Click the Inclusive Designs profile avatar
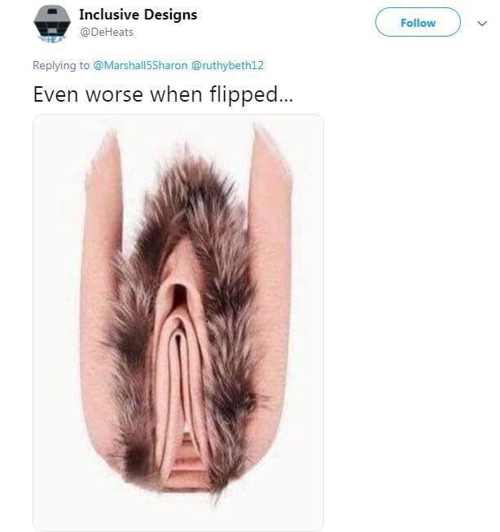 tap(52, 24)
